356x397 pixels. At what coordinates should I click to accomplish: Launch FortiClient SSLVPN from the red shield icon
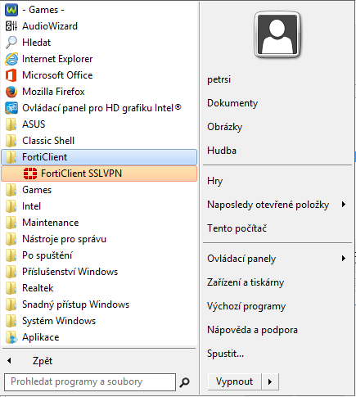coord(30,174)
